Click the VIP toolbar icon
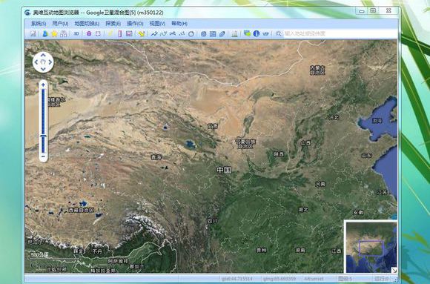This screenshot has height=284, width=430. click(x=265, y=34)
